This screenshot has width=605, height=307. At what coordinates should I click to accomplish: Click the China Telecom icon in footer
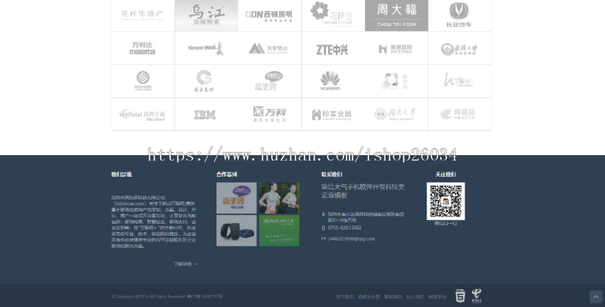pos(477,296)
